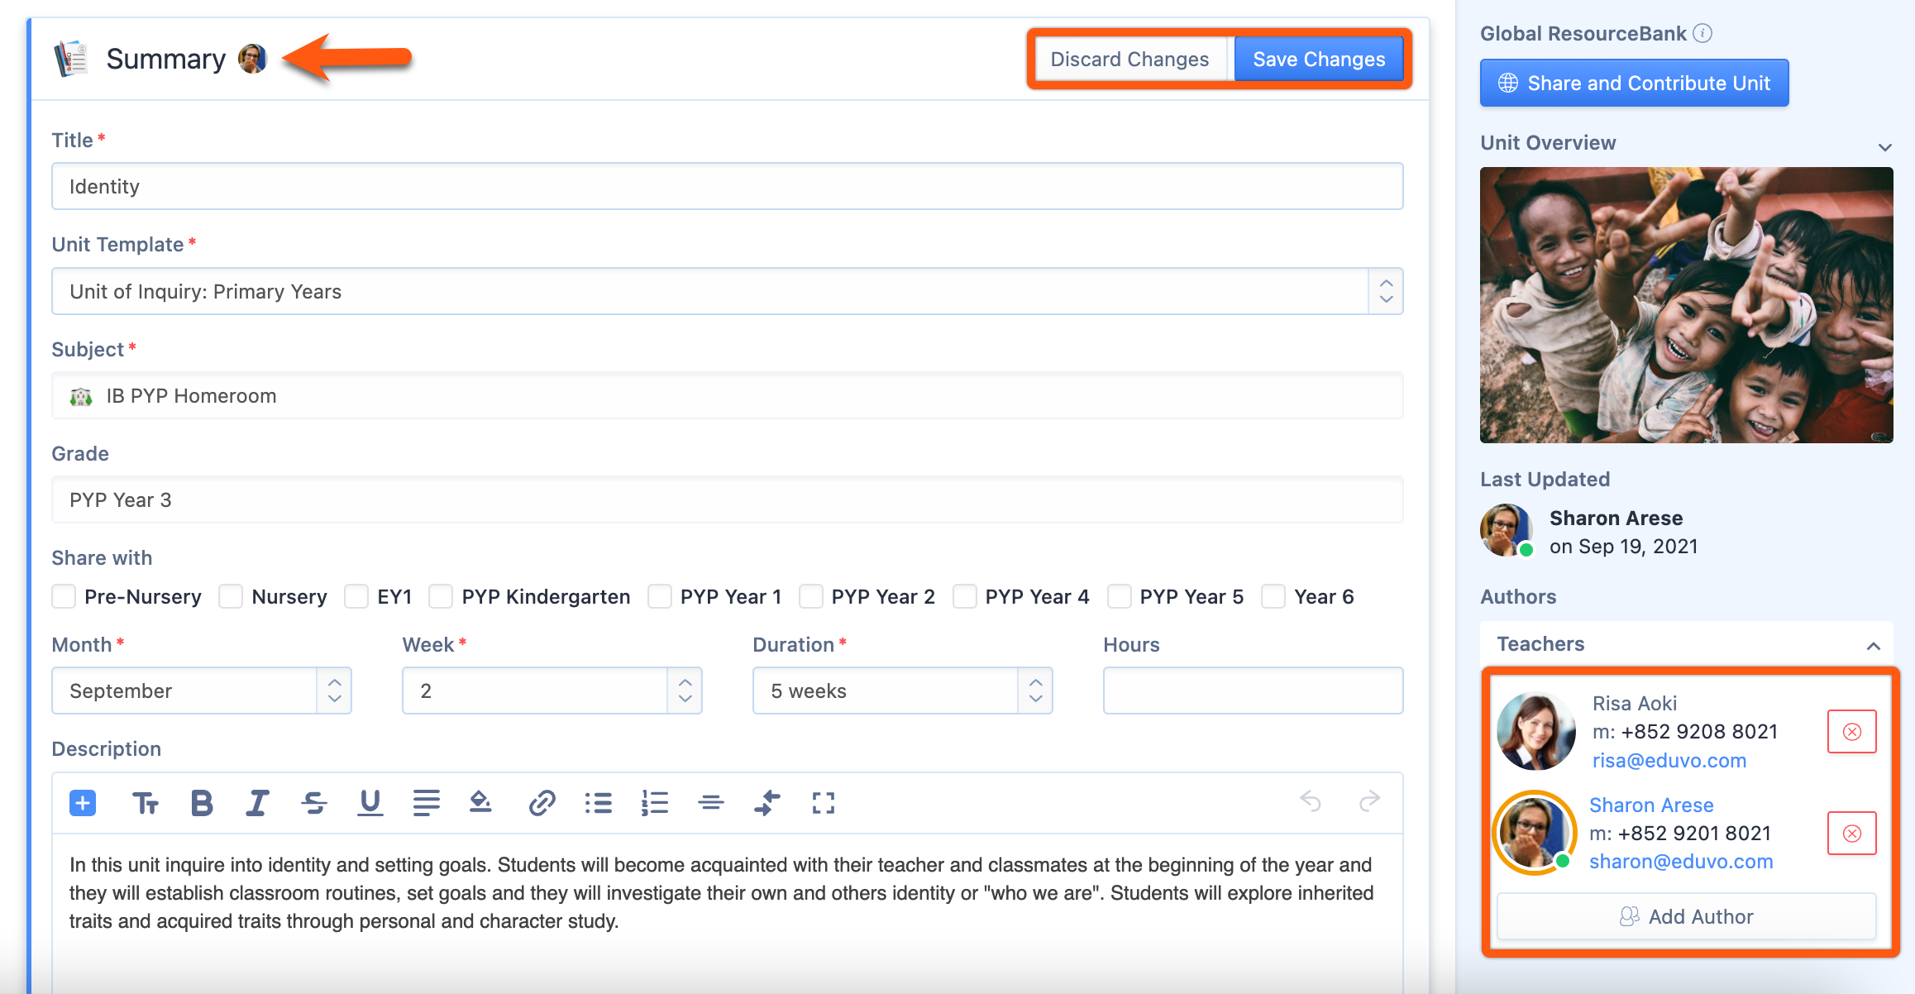Tick the Year 6 checkbox
The width and height of the screenshot is (1915, 994).
pos(1273,596)
